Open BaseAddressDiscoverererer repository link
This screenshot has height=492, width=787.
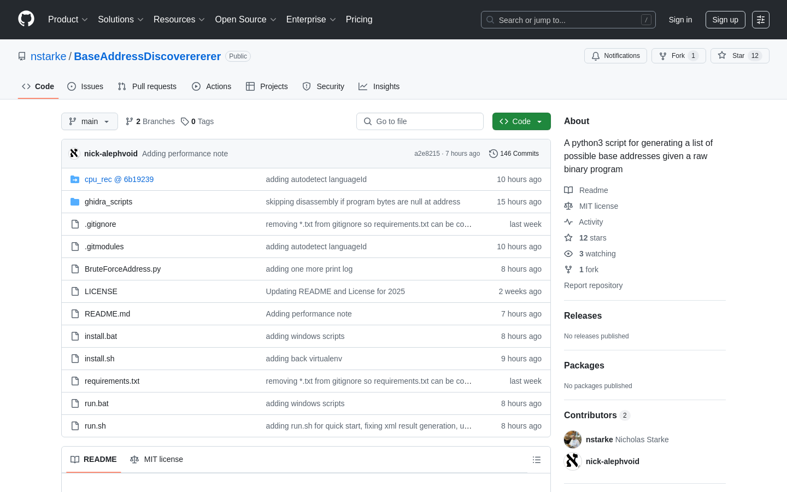[147, 56]
